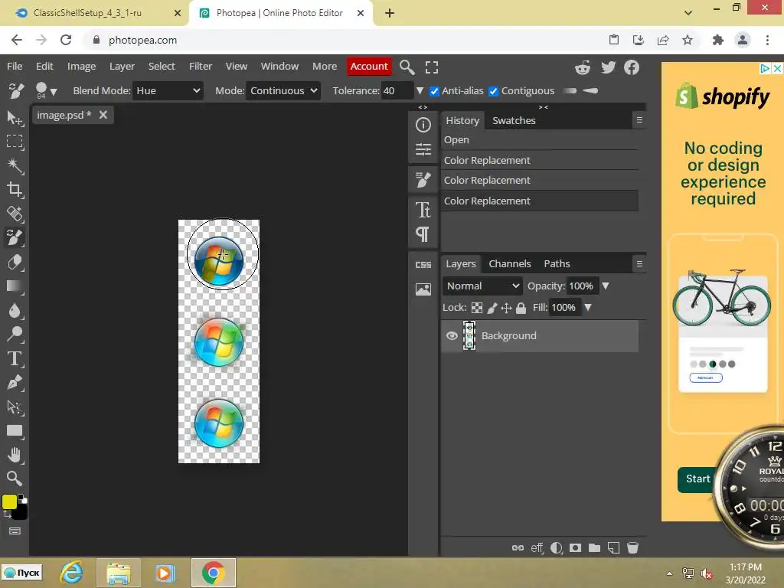Toggle lock transparent pixels icon

(477, 308)
